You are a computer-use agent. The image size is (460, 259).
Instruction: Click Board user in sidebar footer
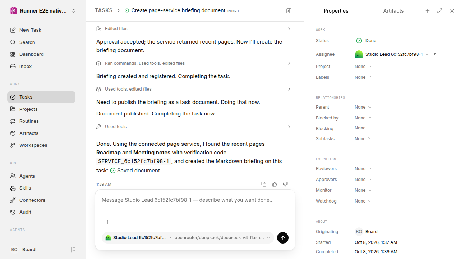(x=23, y=250)
